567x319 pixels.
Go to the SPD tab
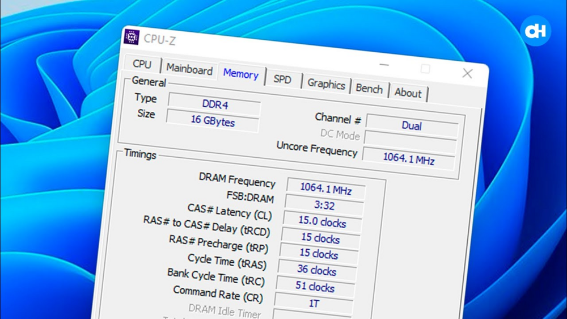(282, 79)
